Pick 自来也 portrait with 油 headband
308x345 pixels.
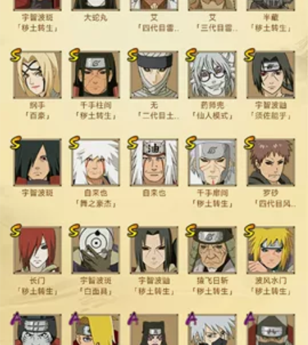[x=154, y=162]
